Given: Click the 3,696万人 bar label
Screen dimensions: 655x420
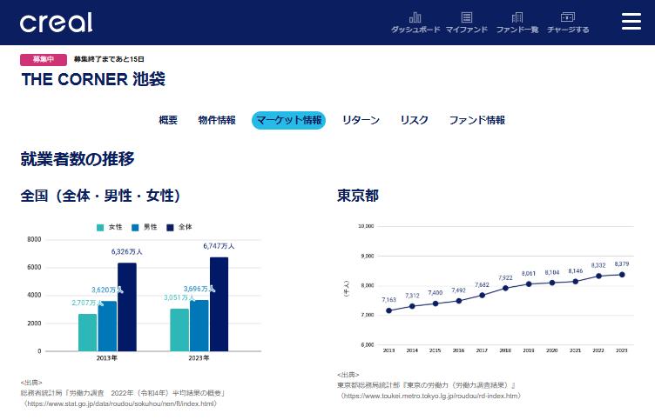Looking at the screenshot, I should point(199,289).
